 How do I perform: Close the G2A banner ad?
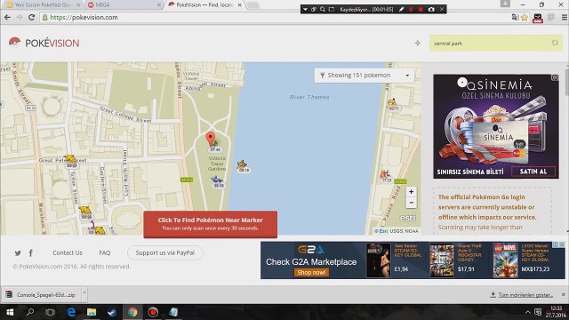click(x=562, y=245)
